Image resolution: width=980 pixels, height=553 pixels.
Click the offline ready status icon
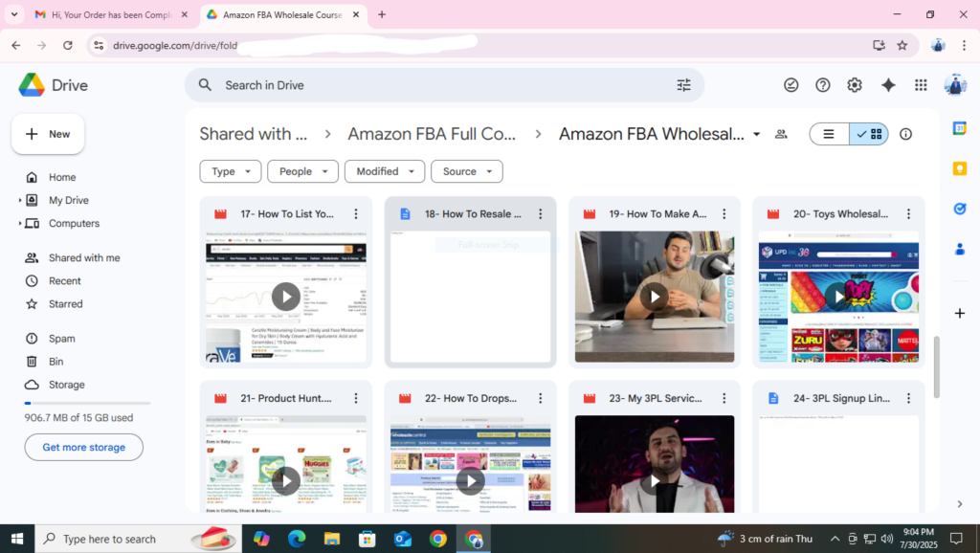791,85
